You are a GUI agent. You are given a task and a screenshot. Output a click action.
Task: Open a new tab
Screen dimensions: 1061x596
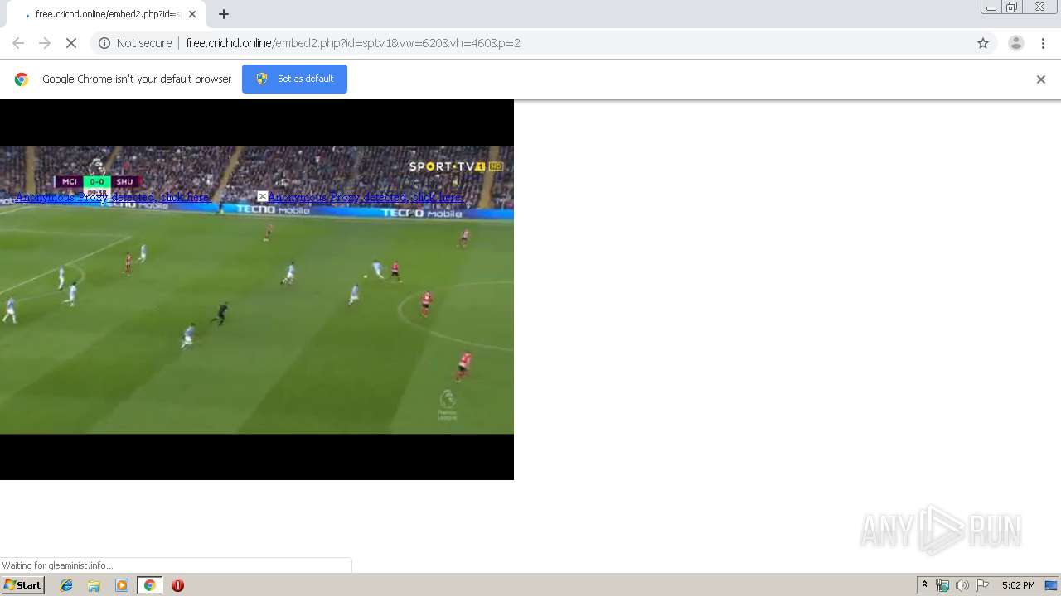point(224,14)
